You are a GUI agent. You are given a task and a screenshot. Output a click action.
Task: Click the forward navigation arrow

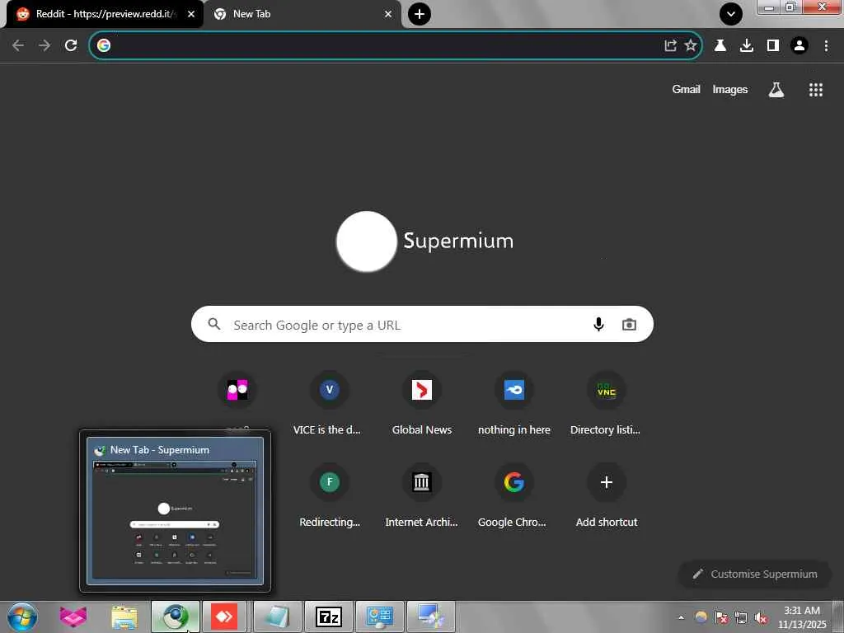[x=45, y=46]
